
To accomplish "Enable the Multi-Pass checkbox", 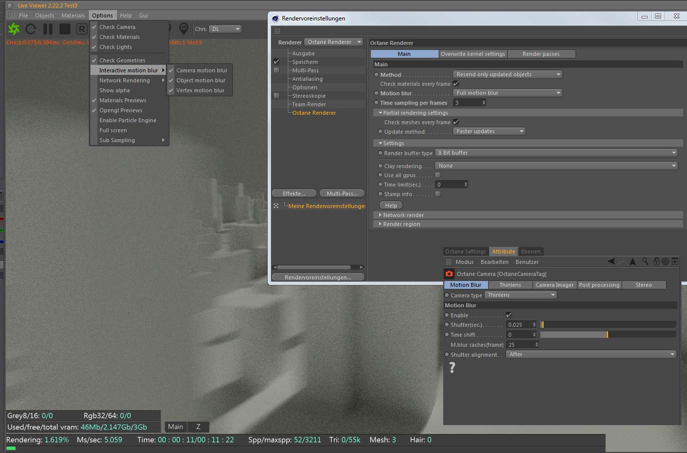I will (x=276, y=70).
